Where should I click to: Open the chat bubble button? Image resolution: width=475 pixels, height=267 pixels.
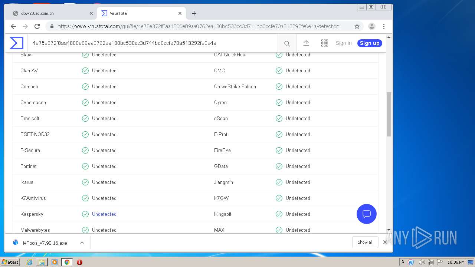click(367, 214)
